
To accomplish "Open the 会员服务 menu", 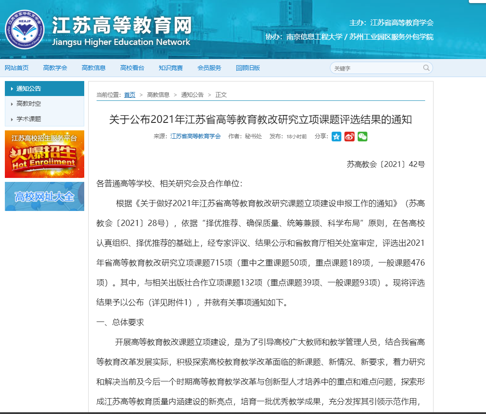I will 209,68.
